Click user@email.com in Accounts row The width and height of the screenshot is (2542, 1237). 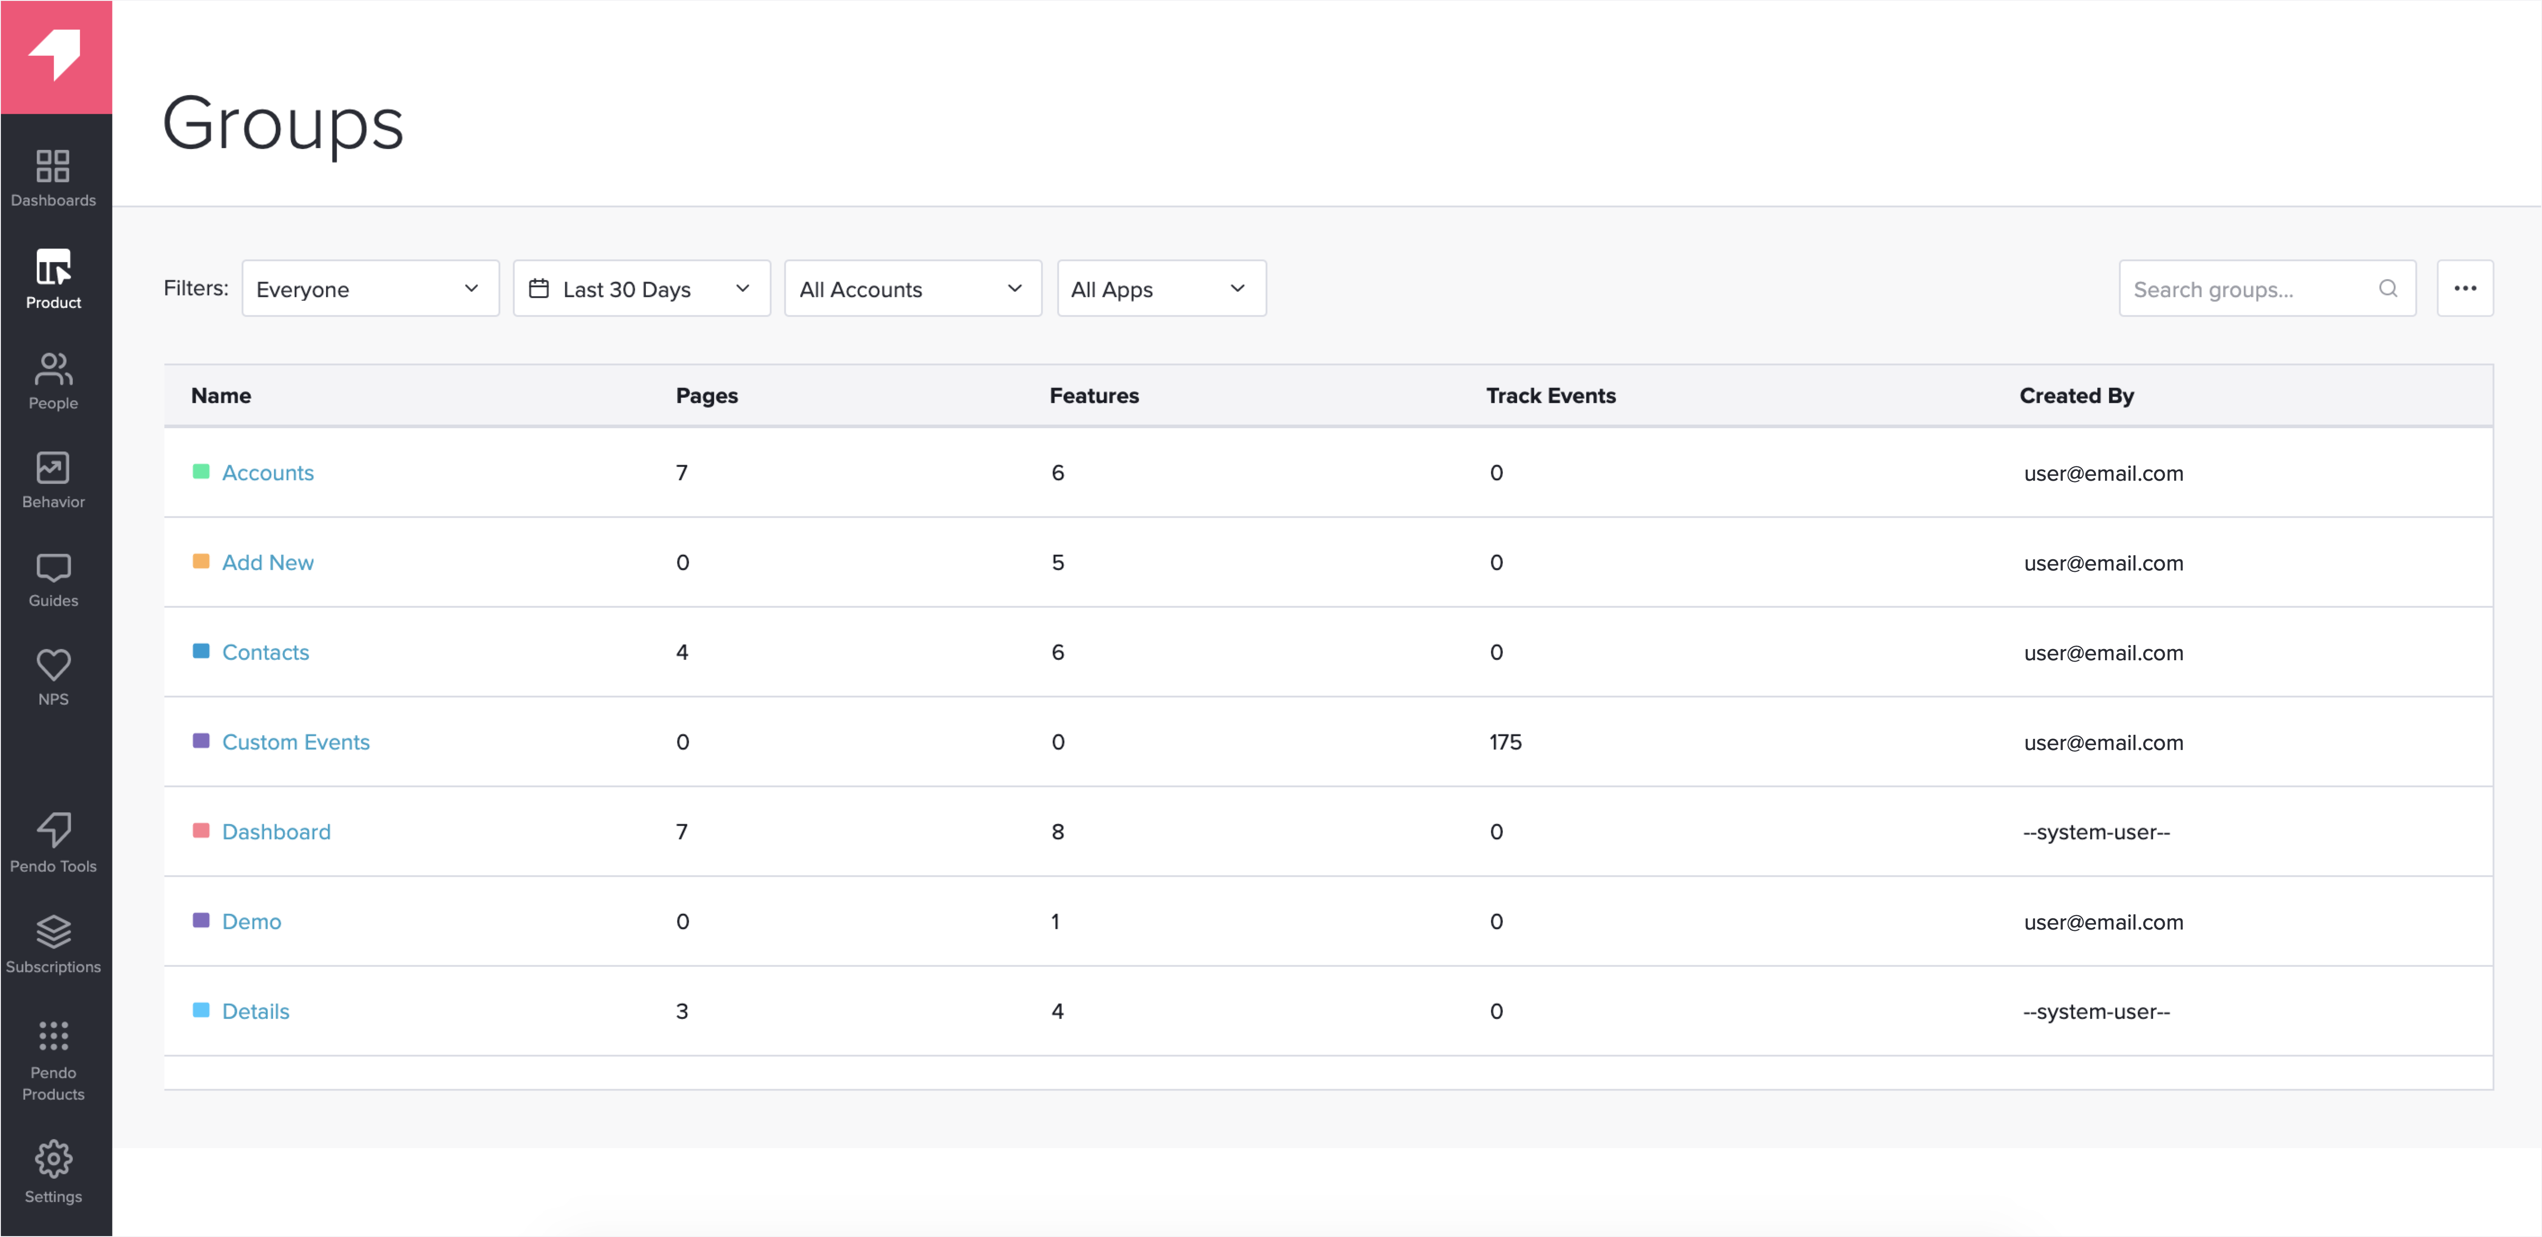click(2103, 473)
